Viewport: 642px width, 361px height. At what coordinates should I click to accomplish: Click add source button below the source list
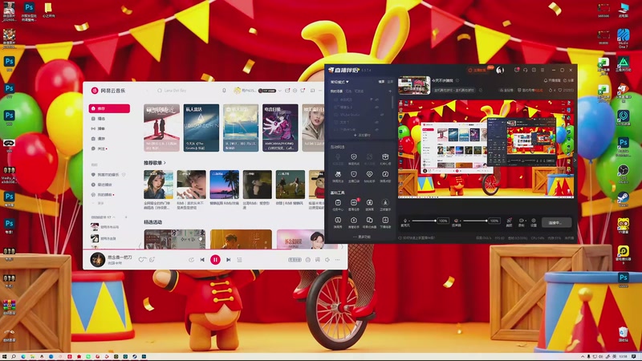pos(362,135)
